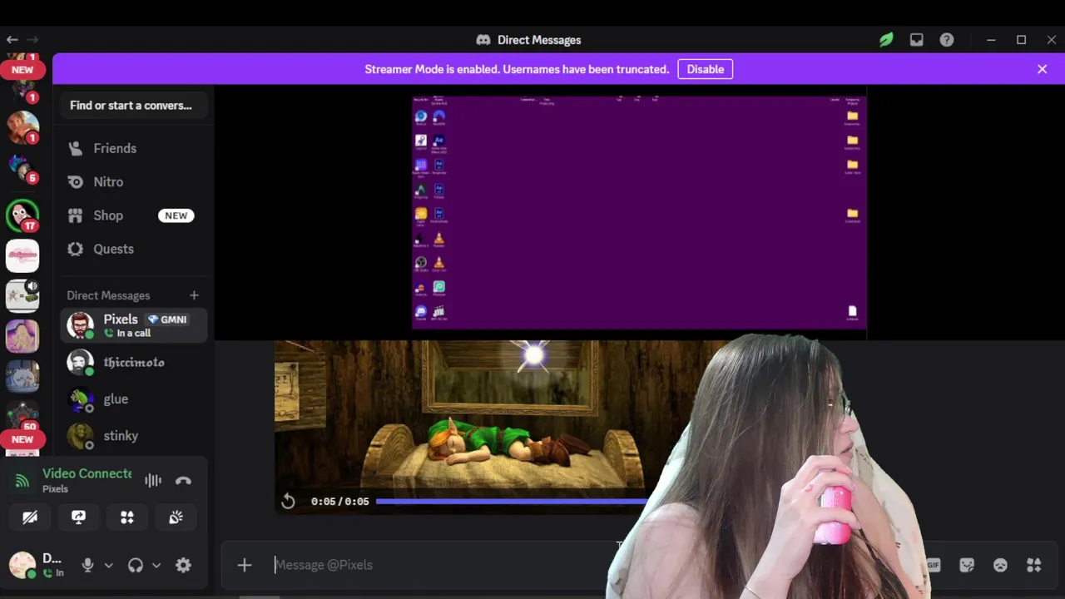1065x599 pixels.
Task: Open the server showing a speaker badge
Action: (22, 296)
